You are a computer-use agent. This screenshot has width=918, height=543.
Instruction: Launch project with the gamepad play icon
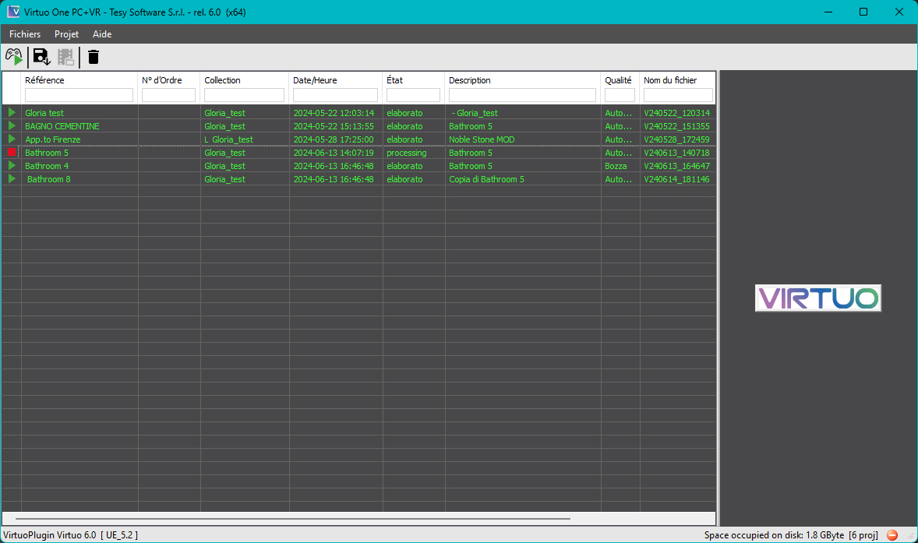coord(14,57)
